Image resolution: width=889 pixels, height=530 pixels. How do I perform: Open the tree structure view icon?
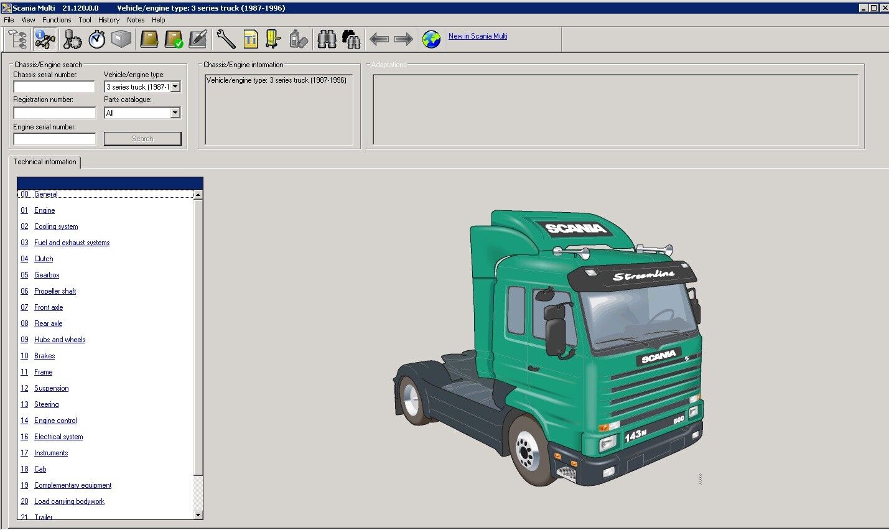(x=17, y=40)
